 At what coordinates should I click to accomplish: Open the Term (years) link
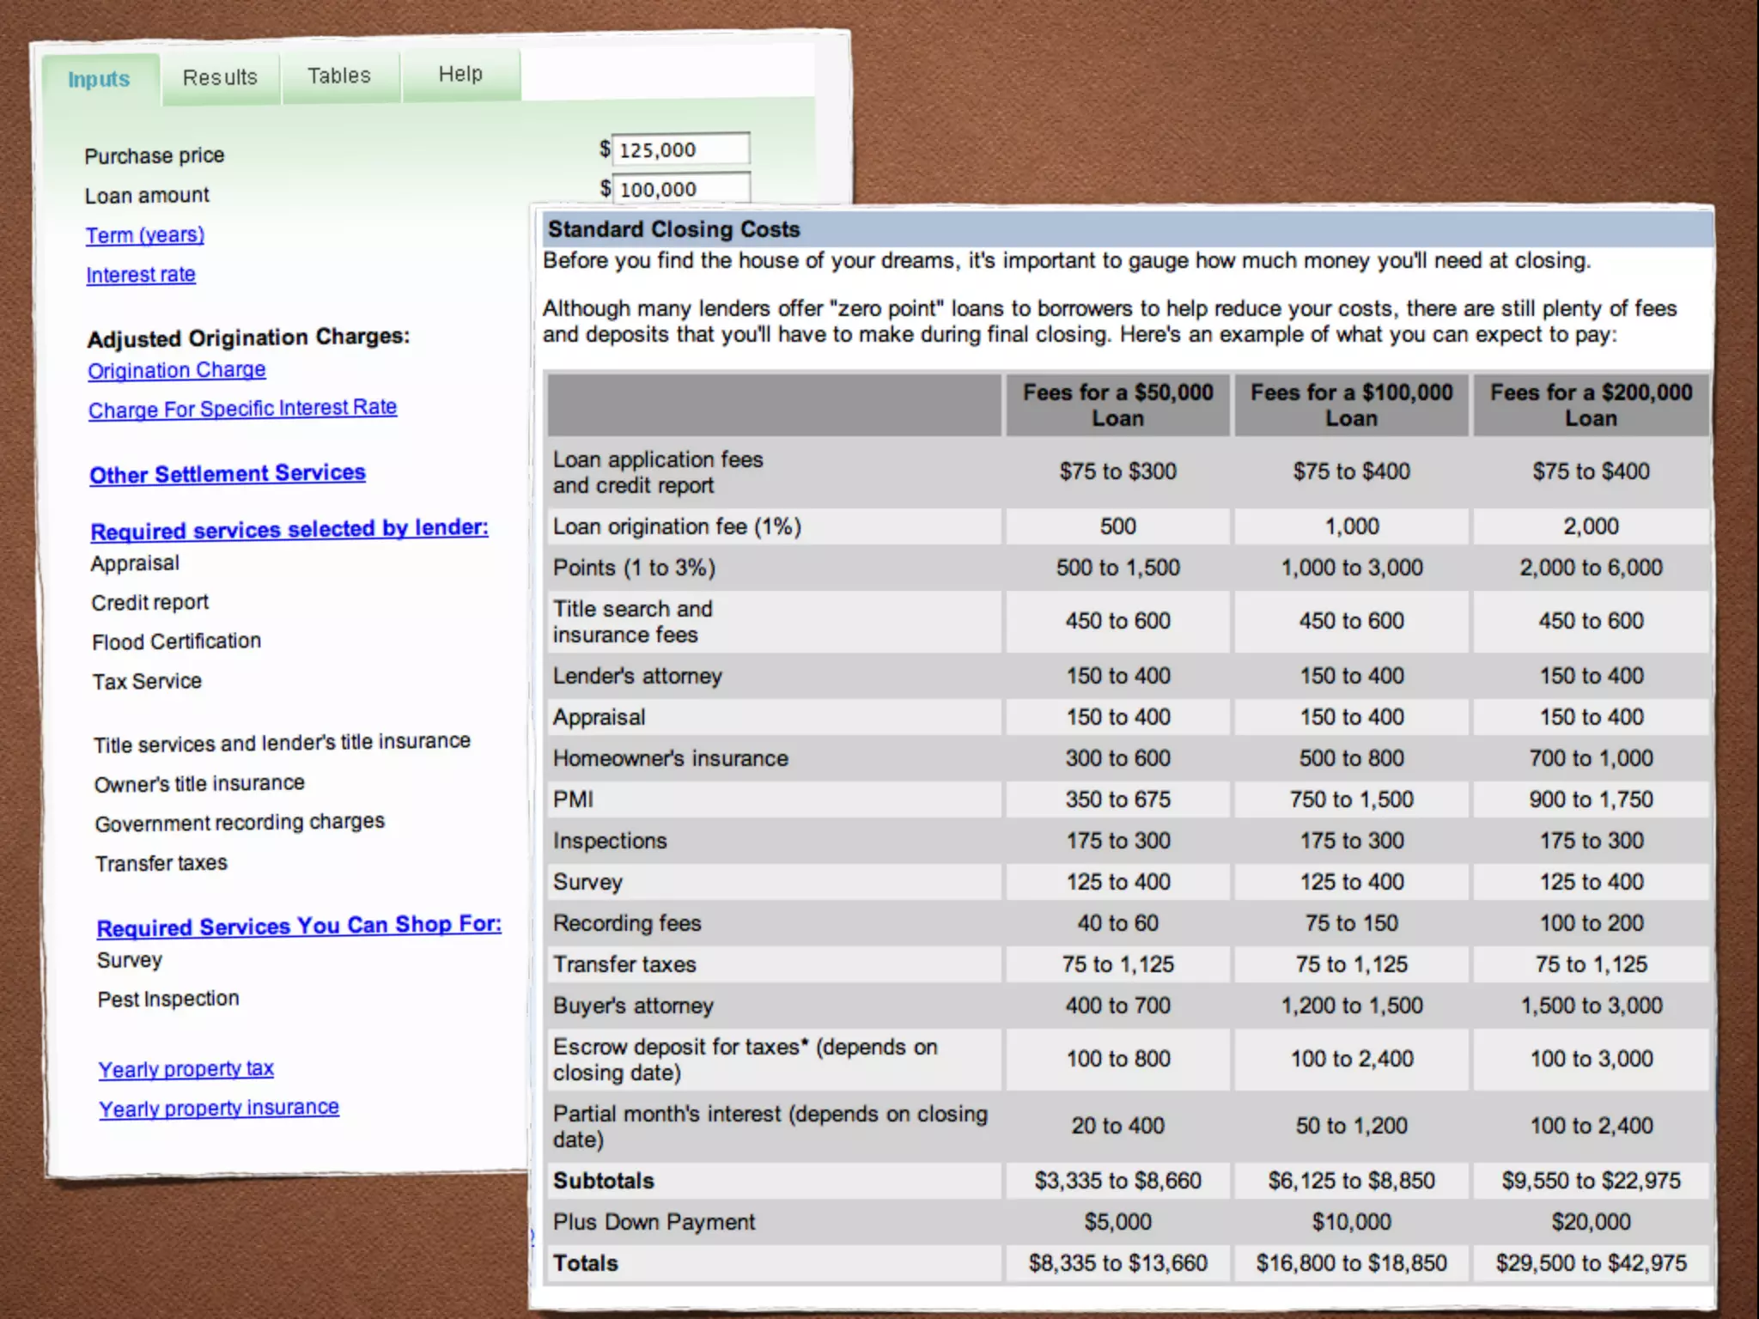(145, 234)
